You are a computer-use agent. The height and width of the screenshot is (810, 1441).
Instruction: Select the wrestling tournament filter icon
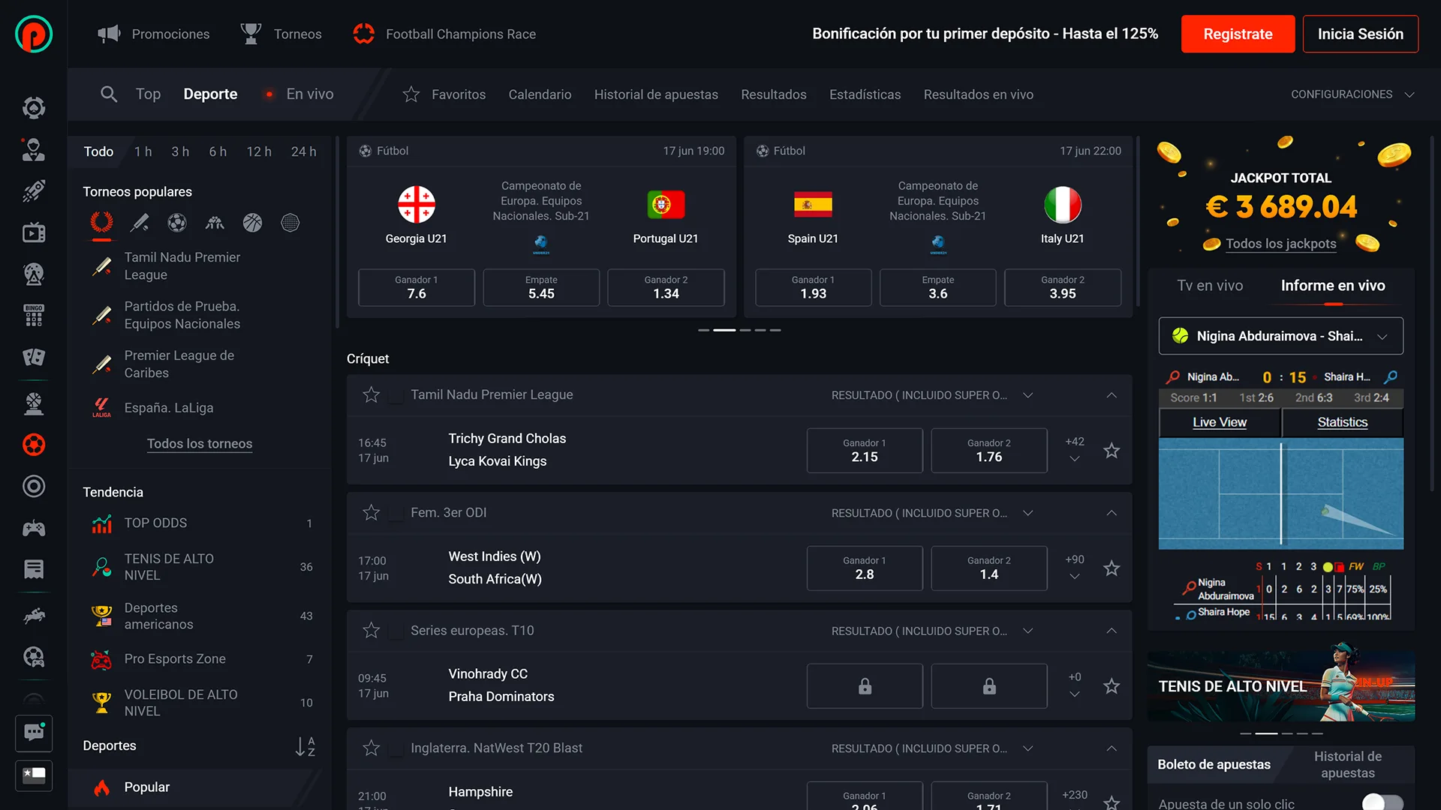click(x=215, y=223)
